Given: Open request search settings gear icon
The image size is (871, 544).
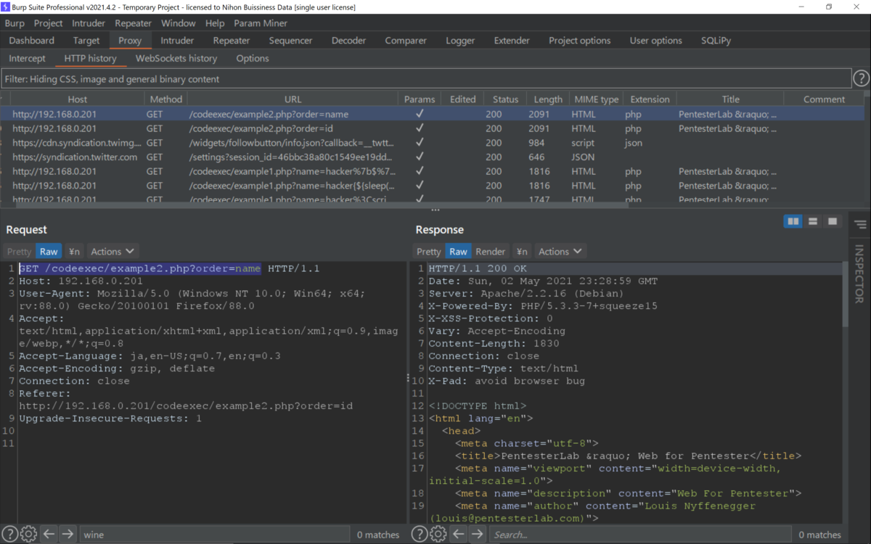Looking at the screenshot, I should point(28,535).
